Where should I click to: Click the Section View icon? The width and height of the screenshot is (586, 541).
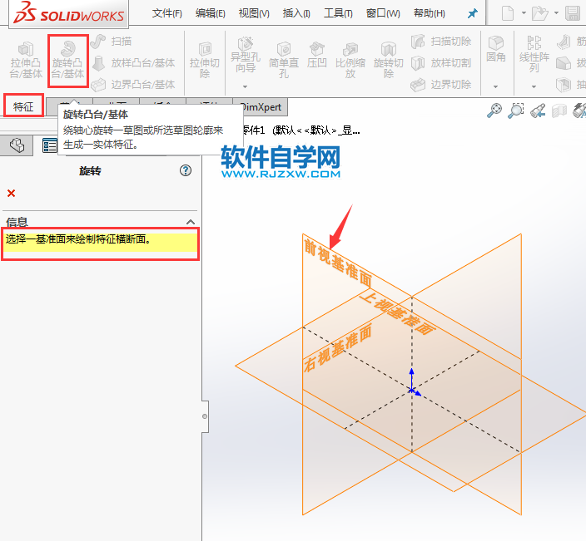tap(559, 111)
